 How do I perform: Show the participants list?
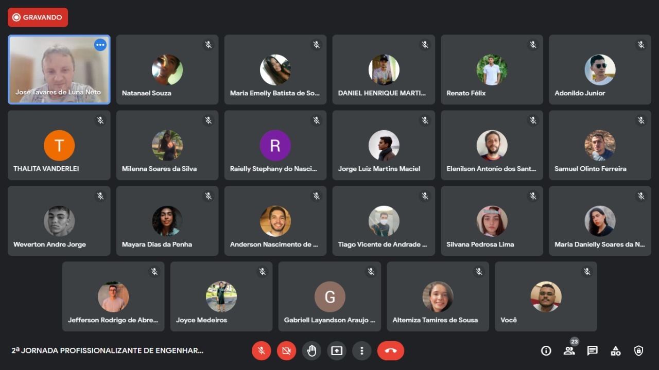click(x=569, y=350)
